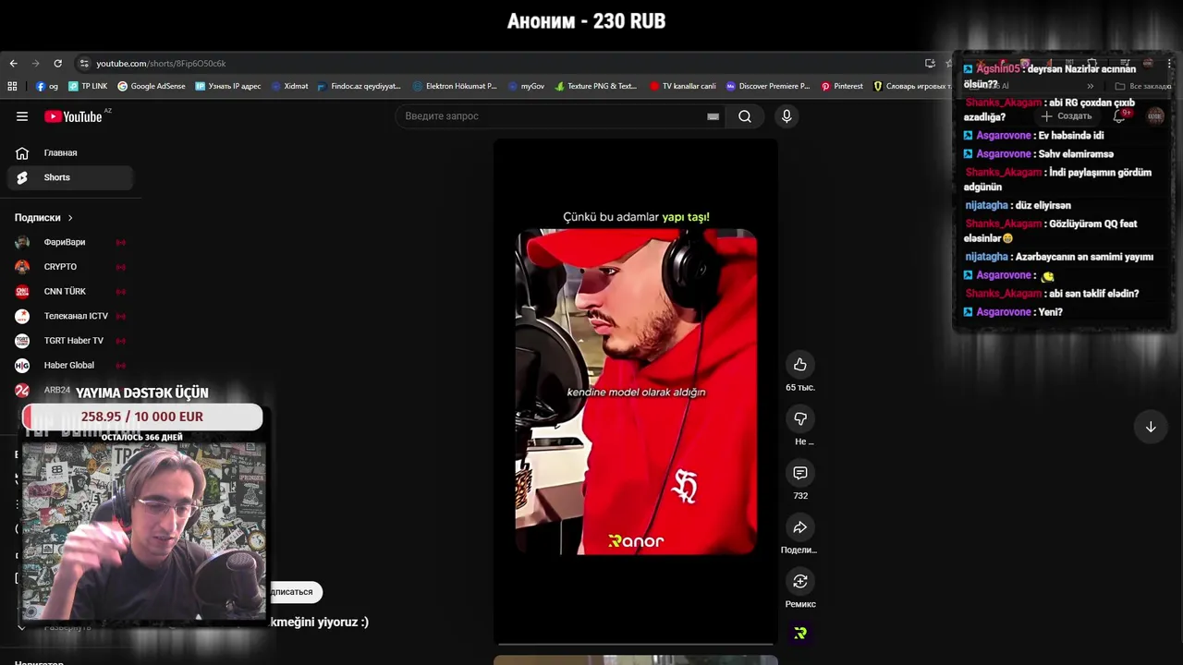Open site information icon in address bar
Screen dimensions: 1183x665
pos(84,64)
